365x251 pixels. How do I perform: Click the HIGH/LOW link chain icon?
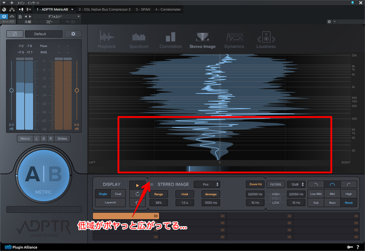[276, 198]
